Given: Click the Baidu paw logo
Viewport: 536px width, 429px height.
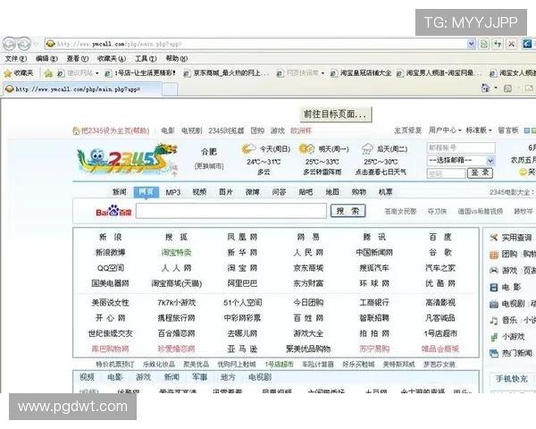Looking at the screenshot, I should click(113, 211).
